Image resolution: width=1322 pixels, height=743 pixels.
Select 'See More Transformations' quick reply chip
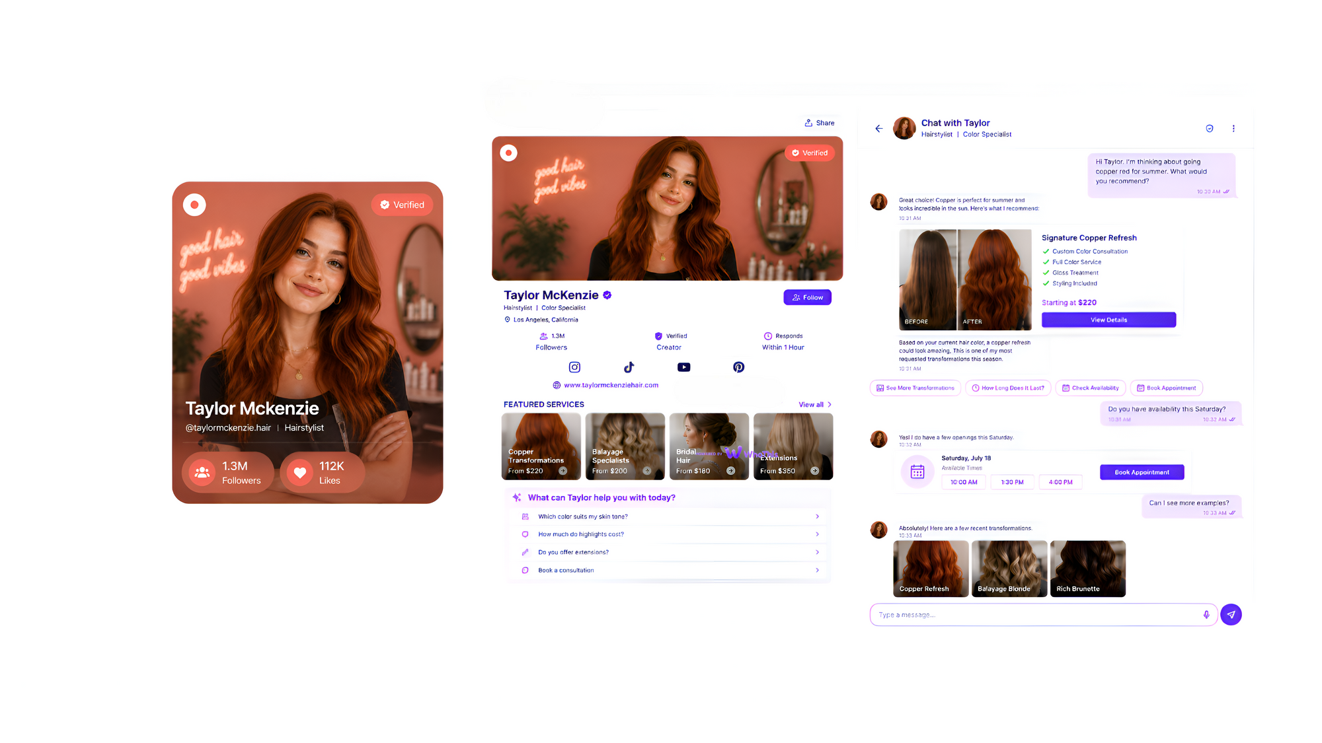(915, 388)
